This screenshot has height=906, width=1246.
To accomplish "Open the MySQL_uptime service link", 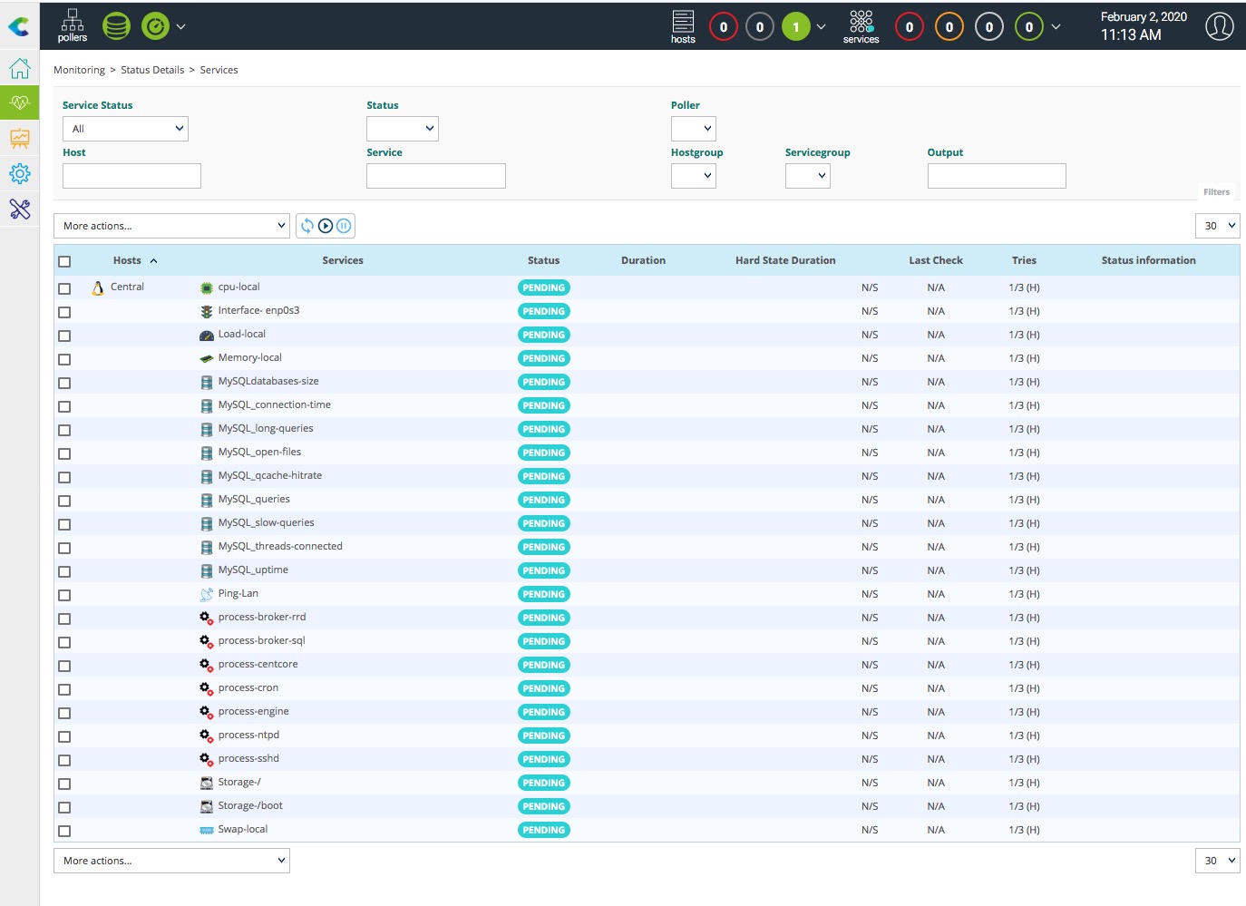I will [x=253, y=570].
